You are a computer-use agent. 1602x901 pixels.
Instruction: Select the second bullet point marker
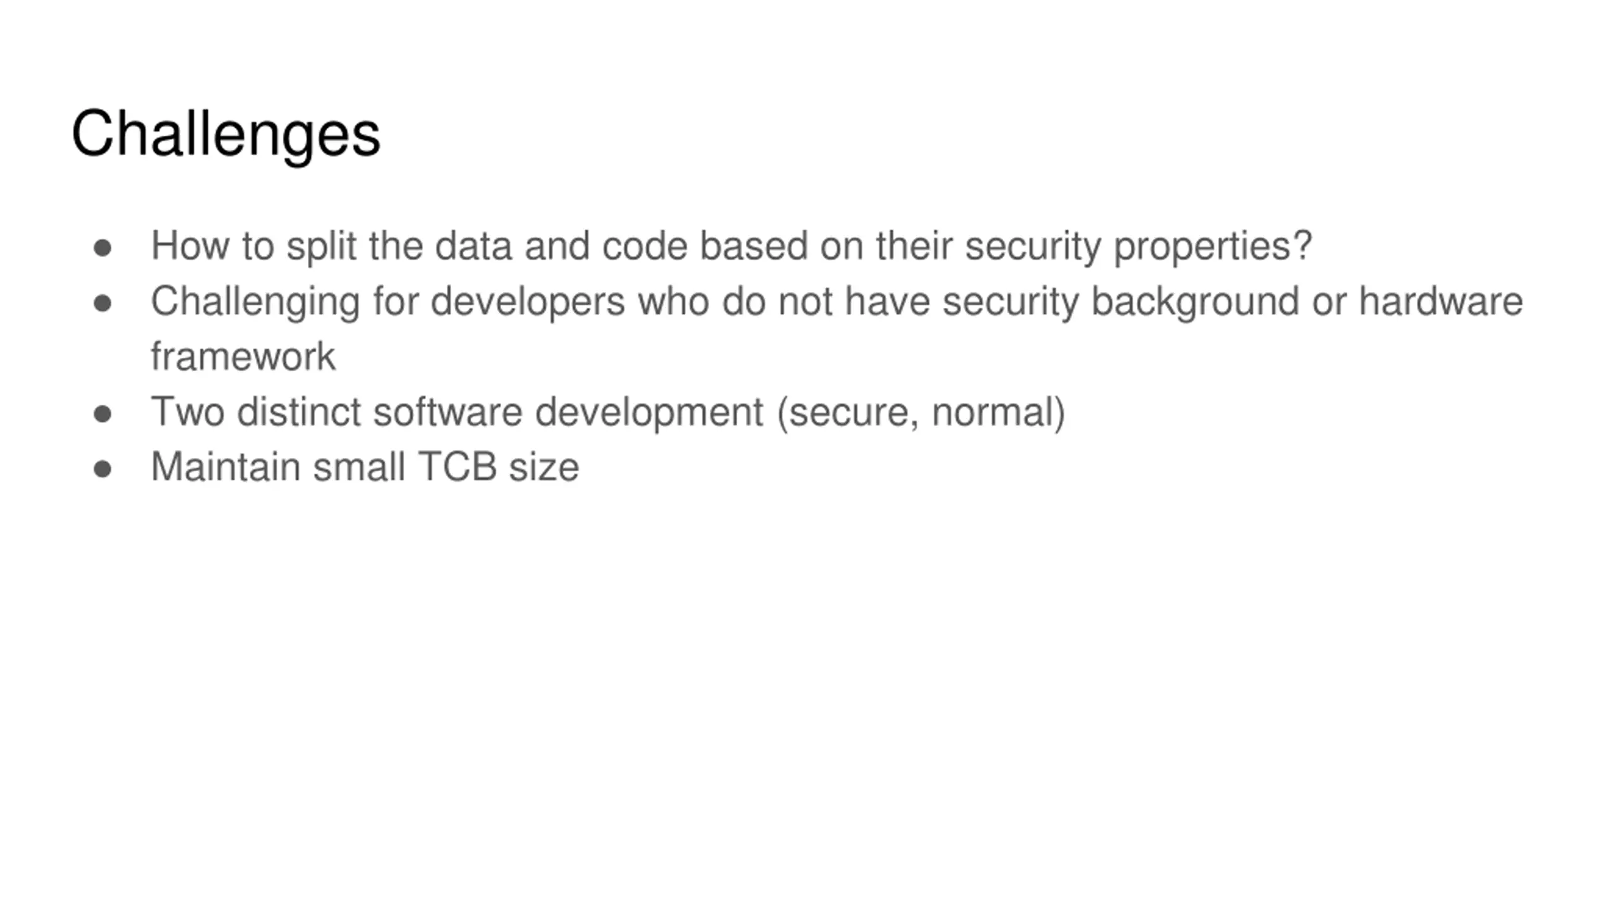click(x=103, y=304)
